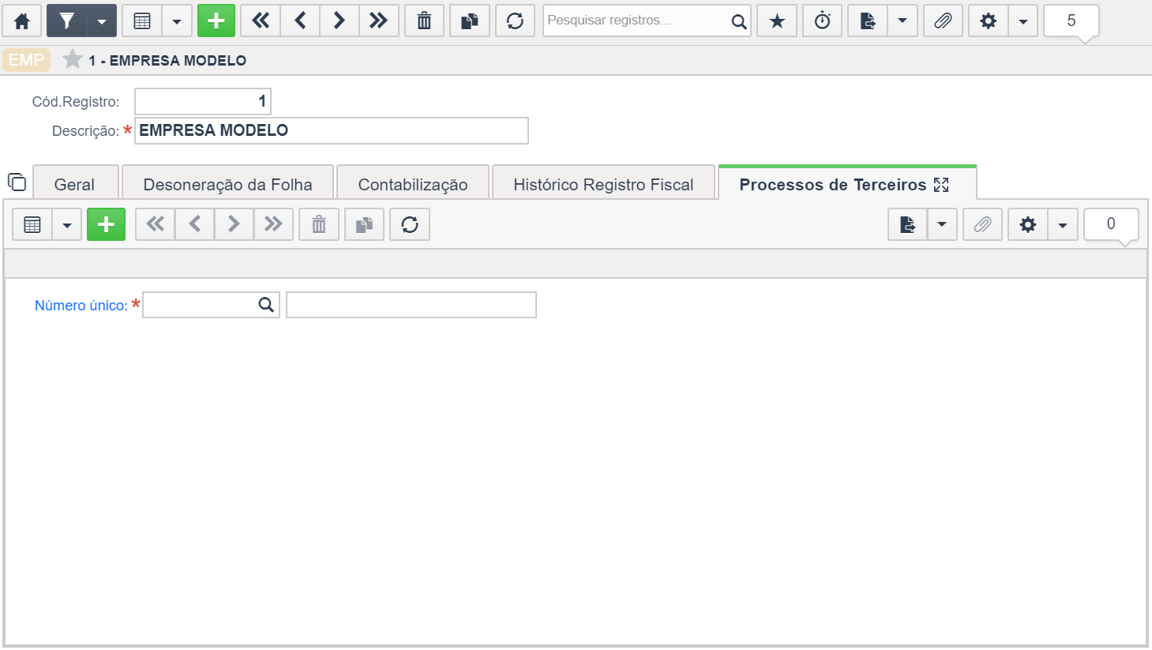The height and width of the screenshot is (650, 1152).
Task: Go to first entry in subpanel
Action: tap(156, 224)
